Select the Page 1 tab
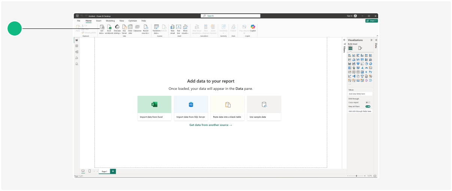452x191 pixels. click(105, 171)
